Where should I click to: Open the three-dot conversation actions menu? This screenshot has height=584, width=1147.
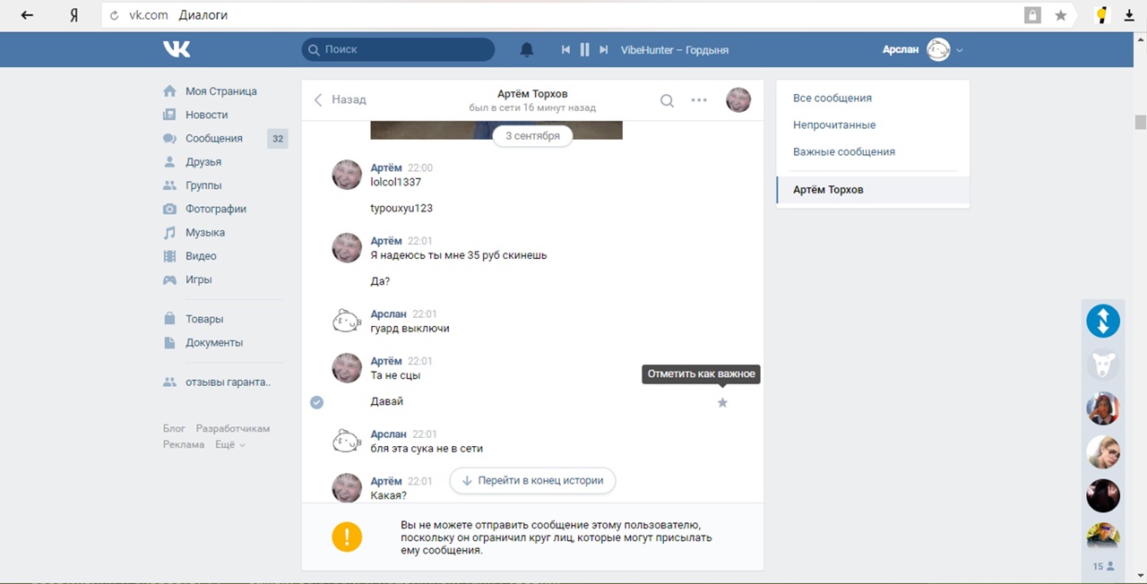coord(699,100)
